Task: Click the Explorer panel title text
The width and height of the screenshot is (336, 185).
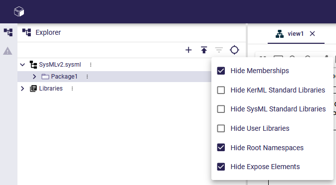Action: click(x=48, y=32)
